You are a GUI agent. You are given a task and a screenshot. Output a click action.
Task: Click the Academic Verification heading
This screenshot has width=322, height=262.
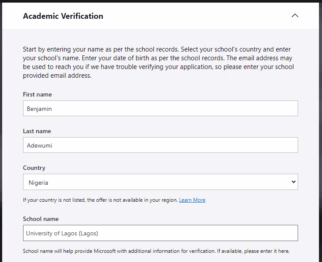pos(63,16)
